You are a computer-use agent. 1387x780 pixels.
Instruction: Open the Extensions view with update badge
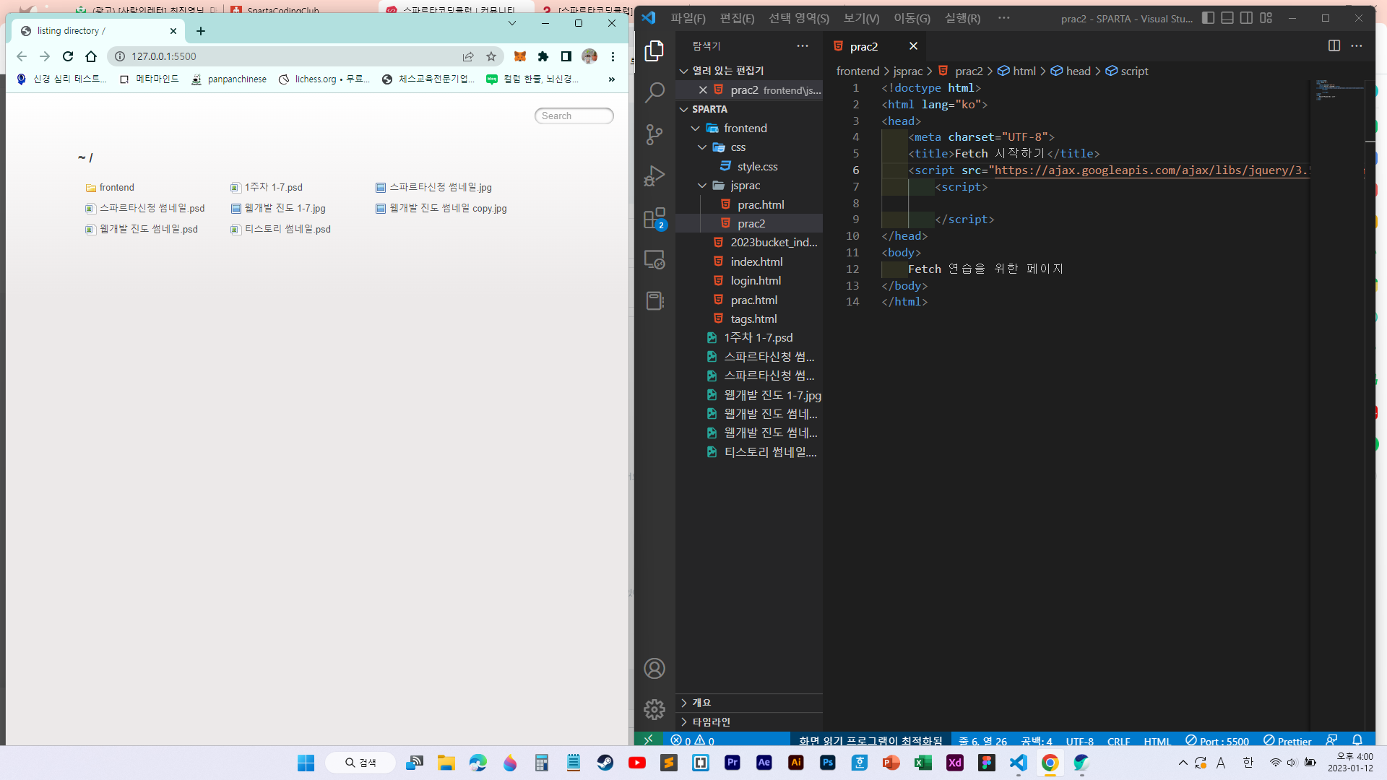[x=654, y=218]
